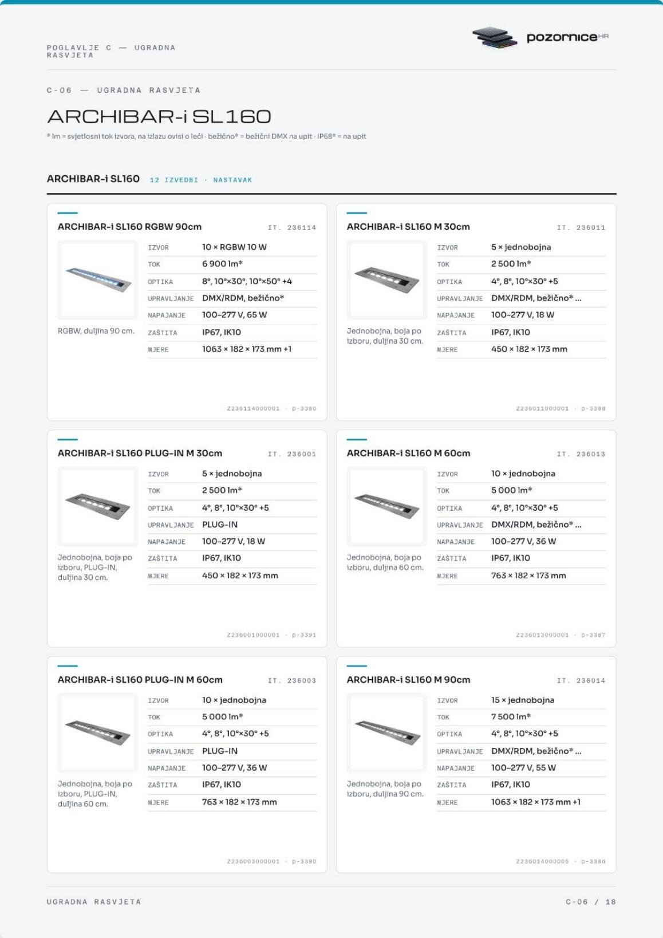
Task: Click the main ARCHIBAR-i SL160 page heading
Action: pos(159,117)
